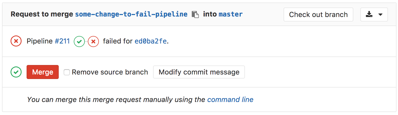The width and height of the screenshot is (398, 115).
Task: Open the some-change-to-fail-pipeline branch link
Action: coord(131,14)
